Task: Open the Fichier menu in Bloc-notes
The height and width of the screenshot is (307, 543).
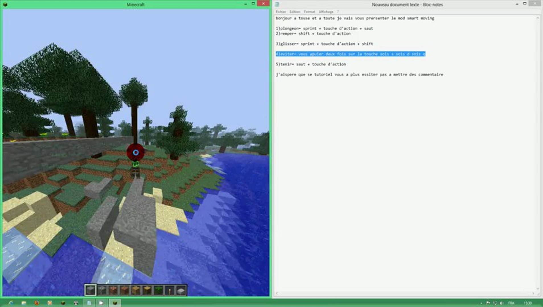Action: click(281, 12)
